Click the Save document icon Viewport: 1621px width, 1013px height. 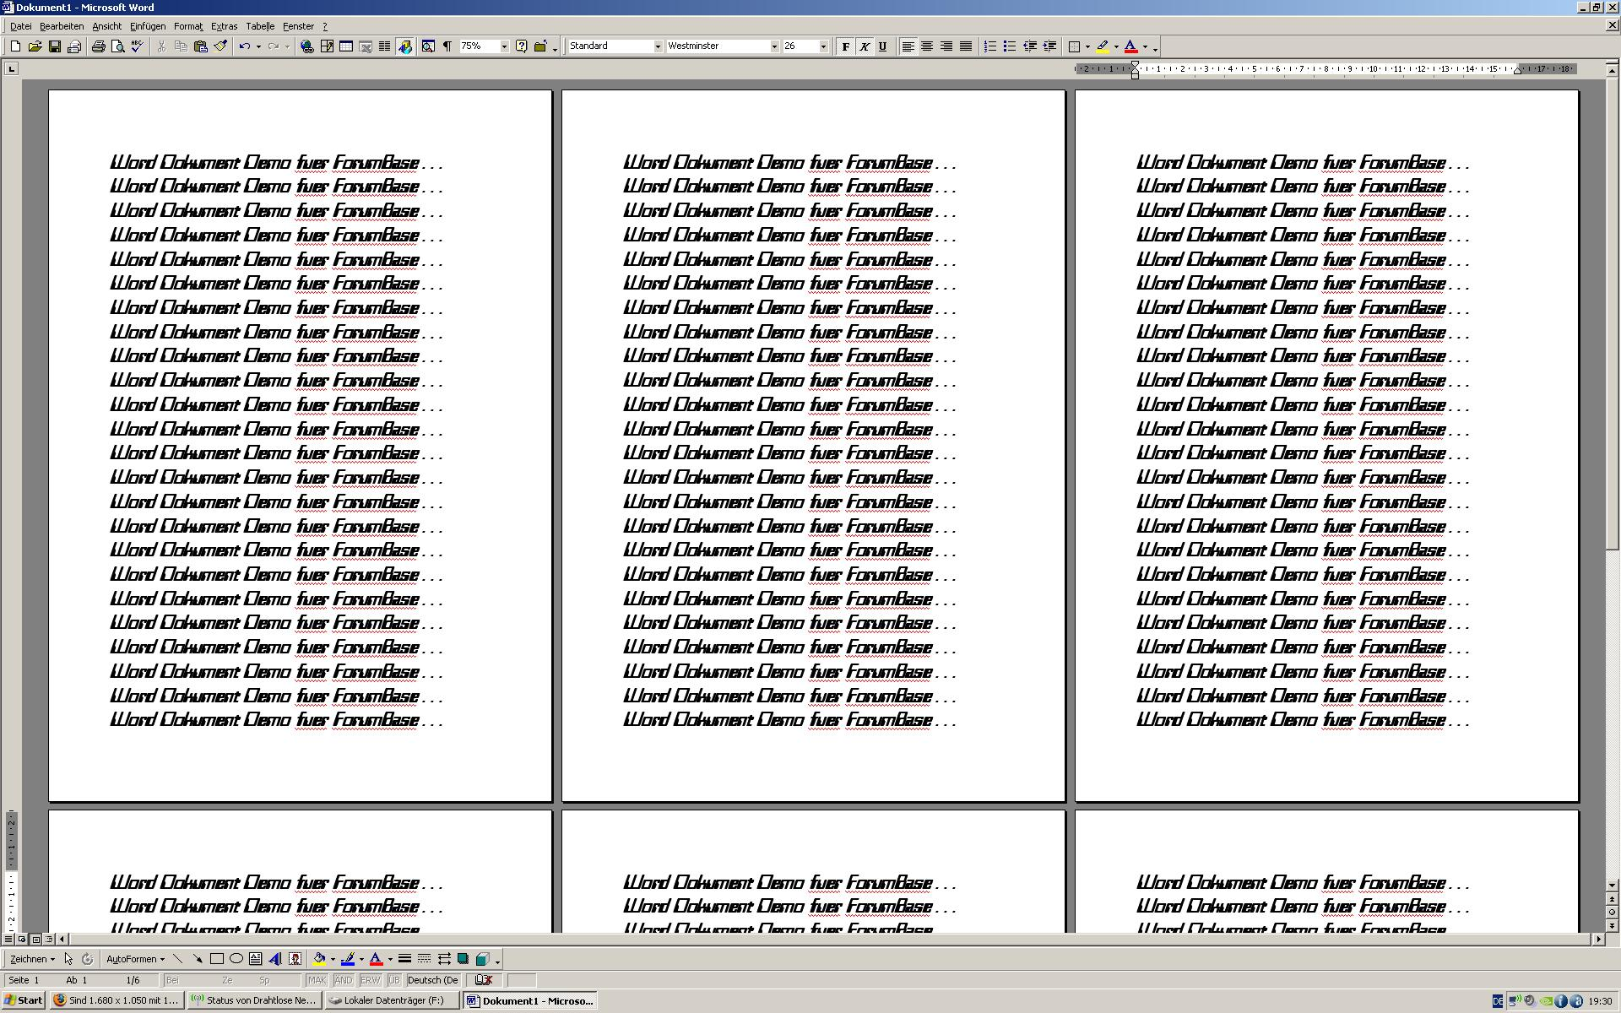point(54,46)
